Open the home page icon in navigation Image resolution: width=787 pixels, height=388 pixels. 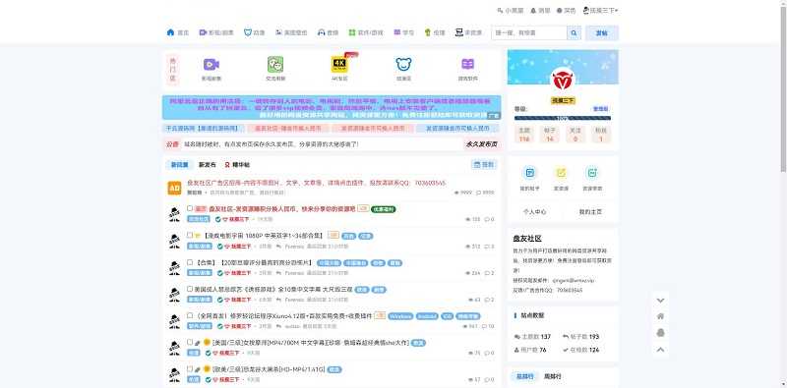point(170,32)
